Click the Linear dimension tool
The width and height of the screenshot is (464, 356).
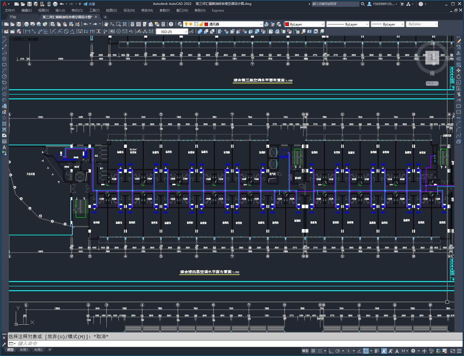coord(28,31)
